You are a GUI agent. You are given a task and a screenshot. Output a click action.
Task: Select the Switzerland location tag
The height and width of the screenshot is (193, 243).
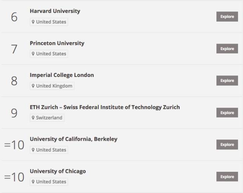(47, 118)
